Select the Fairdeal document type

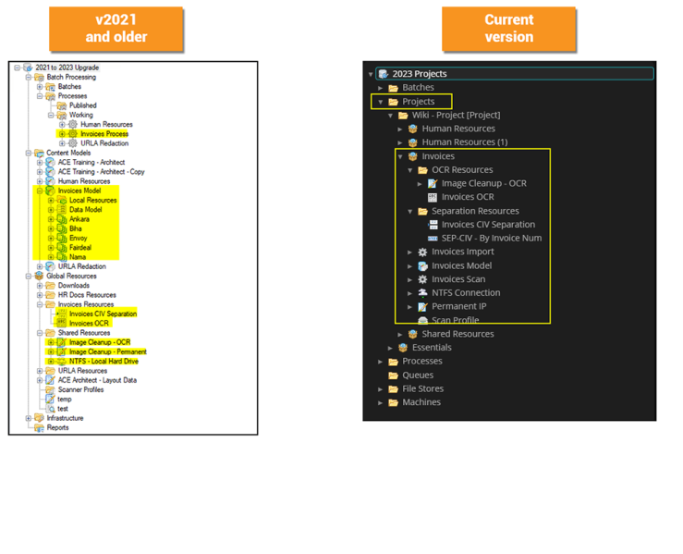(x=80, y=248)
